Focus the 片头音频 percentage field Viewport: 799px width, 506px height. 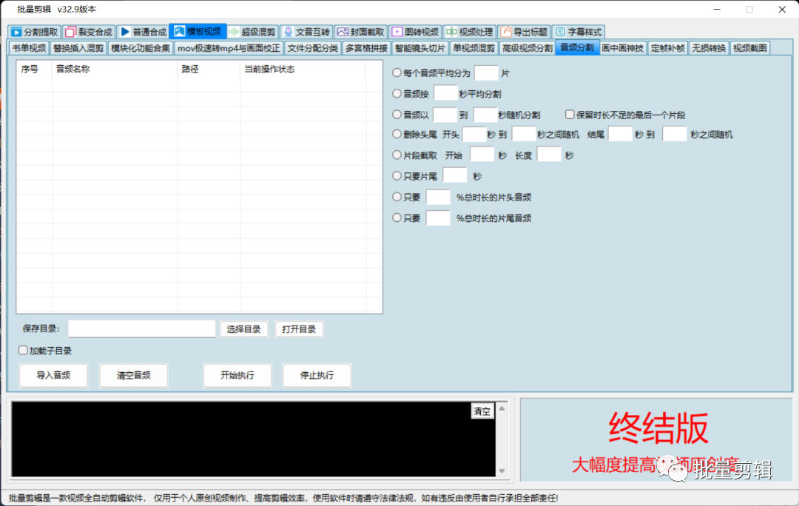438,196
